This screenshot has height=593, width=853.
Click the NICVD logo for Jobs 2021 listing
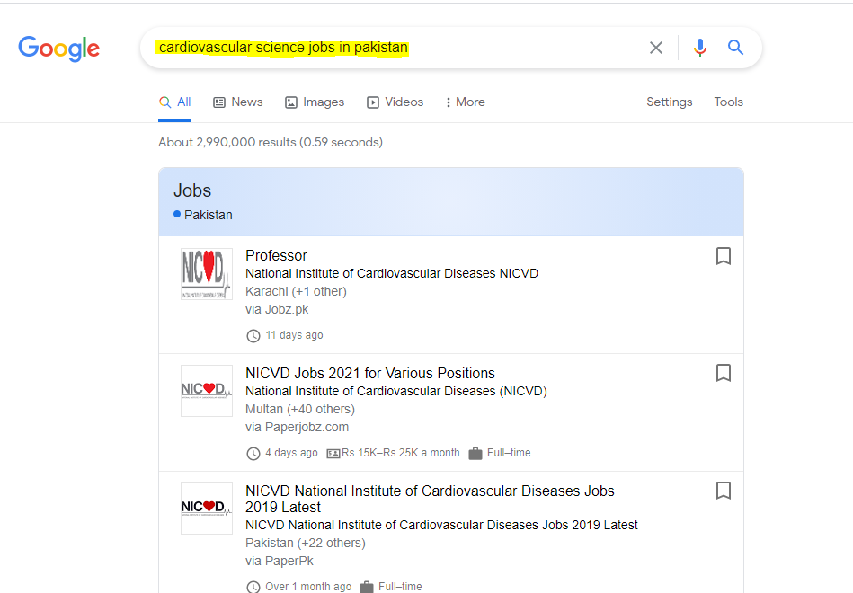[207, 391]
